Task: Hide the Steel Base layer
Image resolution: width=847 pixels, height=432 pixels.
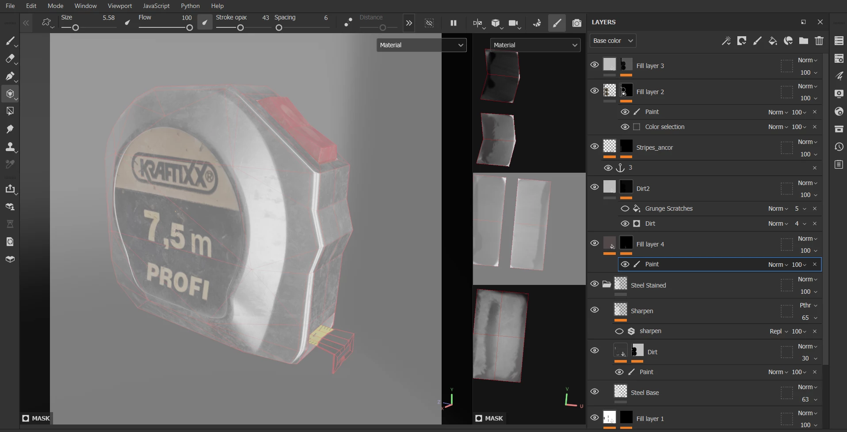Action: 595,391
